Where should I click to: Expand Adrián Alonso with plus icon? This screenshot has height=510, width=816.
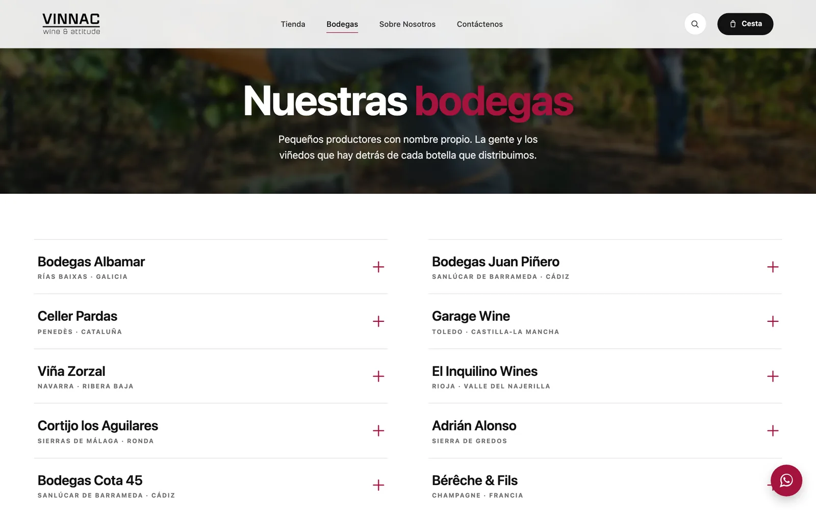pos(773,431)
